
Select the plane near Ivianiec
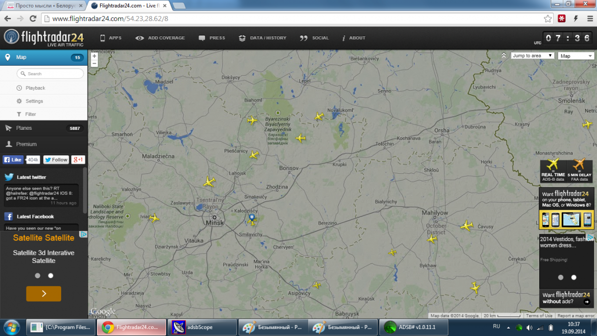[155, 218]
